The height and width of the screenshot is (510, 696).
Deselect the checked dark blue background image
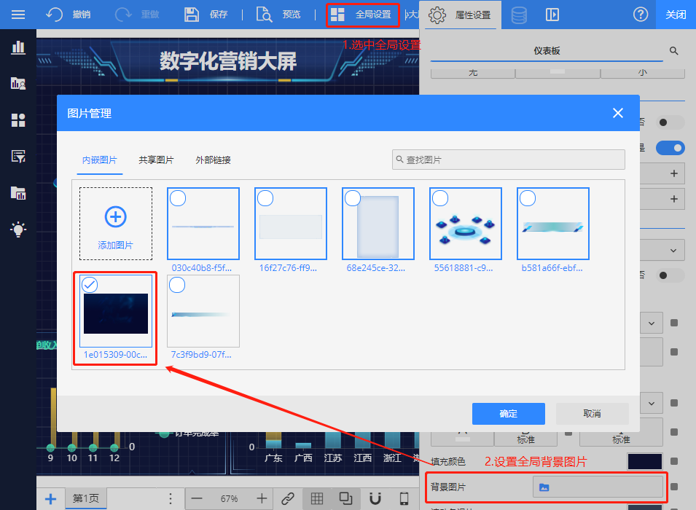coord(90,285)
